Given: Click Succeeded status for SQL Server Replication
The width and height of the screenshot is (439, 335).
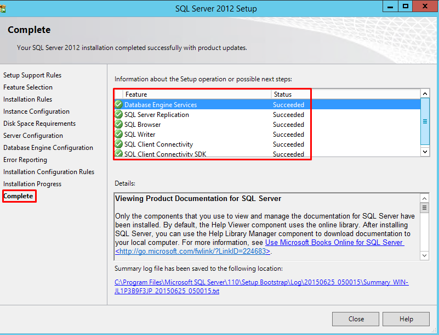Looking at the screenshot, I should (288, 115).
